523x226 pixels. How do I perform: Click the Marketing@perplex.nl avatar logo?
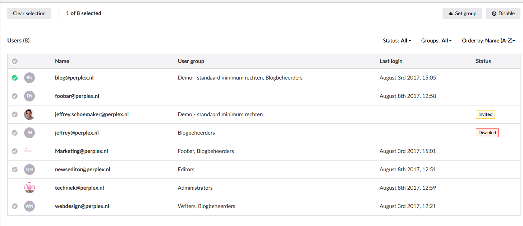click(x=28, y=150)
